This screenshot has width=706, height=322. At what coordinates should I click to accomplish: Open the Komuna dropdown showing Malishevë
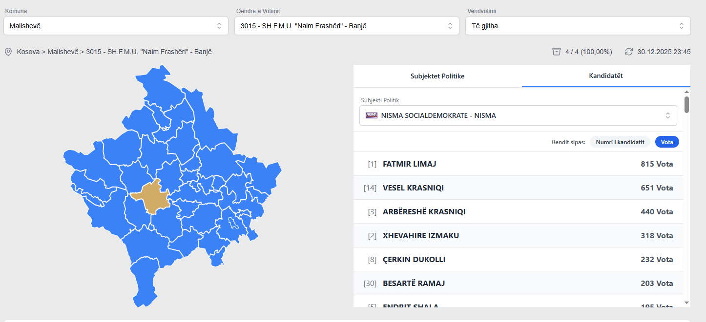click(116, 26)
